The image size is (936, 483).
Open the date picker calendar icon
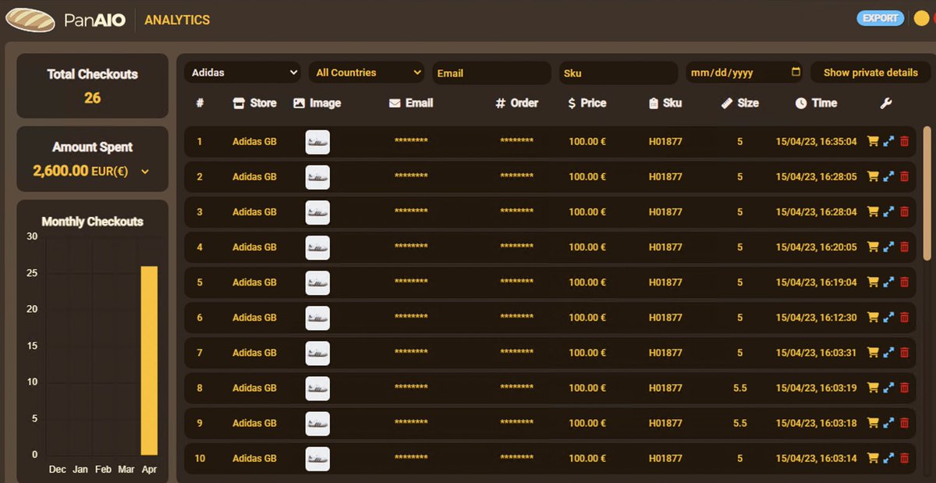click(796, 72)
